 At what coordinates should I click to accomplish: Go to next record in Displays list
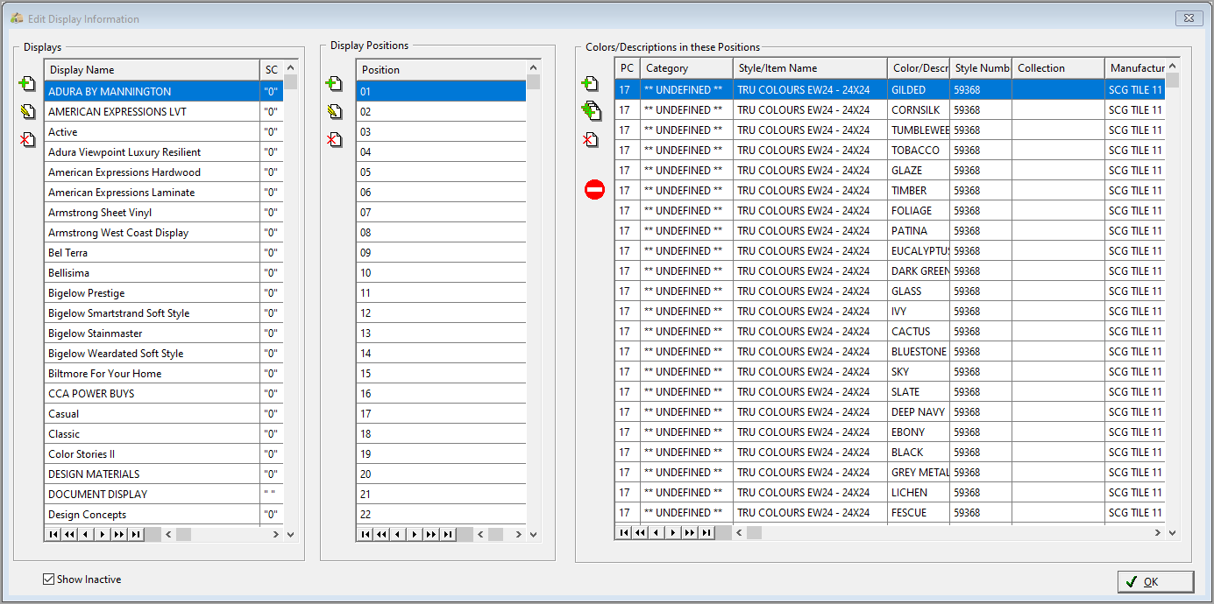pyautogui.click(x=103, y=534)
